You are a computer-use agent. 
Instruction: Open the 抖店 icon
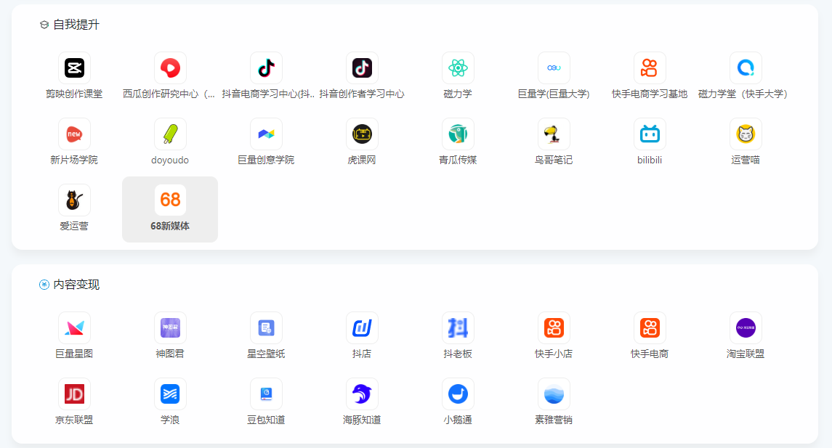pyautogui.click(x=363, y=327)
